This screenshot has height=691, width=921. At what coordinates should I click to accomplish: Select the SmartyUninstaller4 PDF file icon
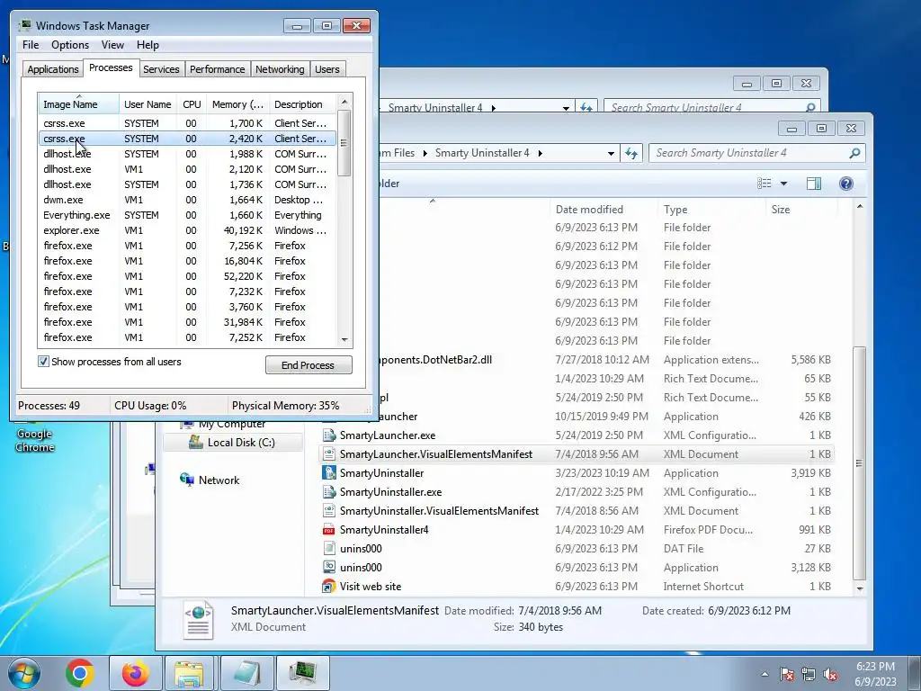pos(329,530)
